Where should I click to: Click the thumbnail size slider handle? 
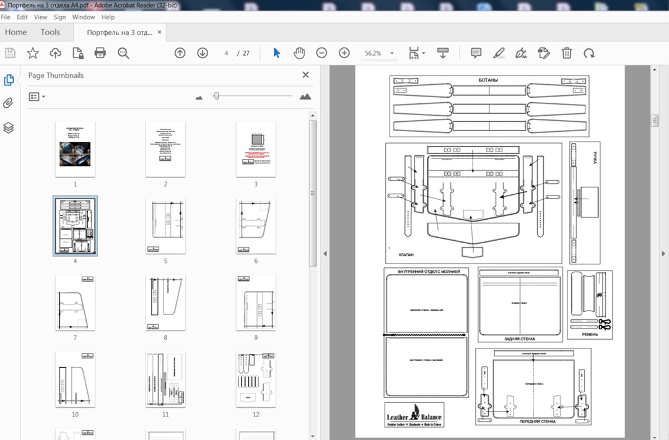pyautogui.click(x=216, y=96)
